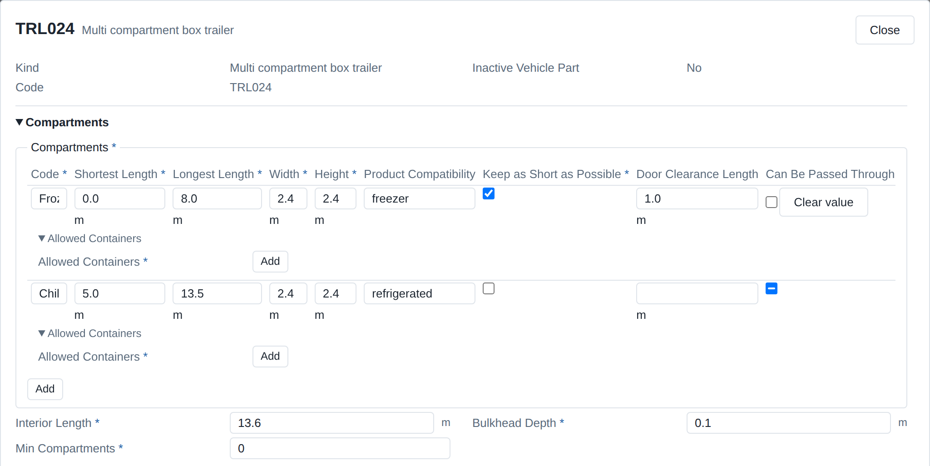Edit Height field in refrigerated row
The height and width of the screenshot is (466, 930).
point(336,293)
